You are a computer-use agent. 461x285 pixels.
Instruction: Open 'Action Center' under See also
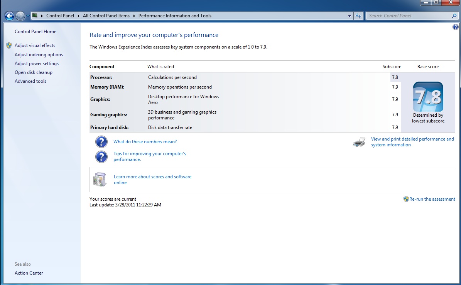pos(29,273)
